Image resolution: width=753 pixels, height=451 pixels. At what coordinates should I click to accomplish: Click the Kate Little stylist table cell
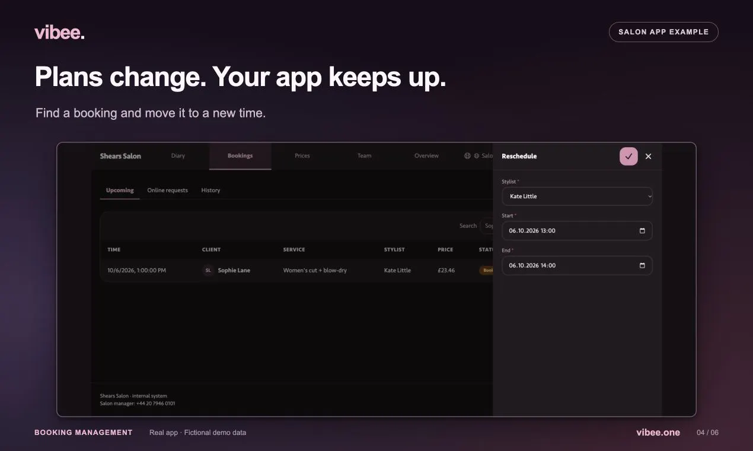click(397, 271)
